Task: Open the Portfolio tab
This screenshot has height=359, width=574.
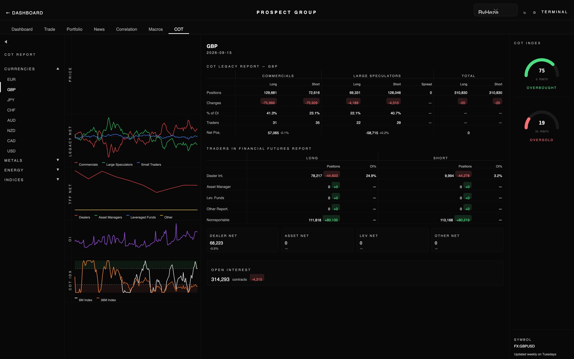Action: click(74, 29)
